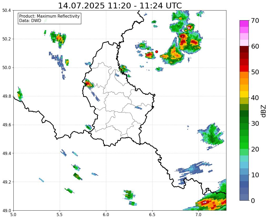This screenshot has width=269, height=219.
Task: Click colorbar tick label 40
Action: click(x=255, y=98)
